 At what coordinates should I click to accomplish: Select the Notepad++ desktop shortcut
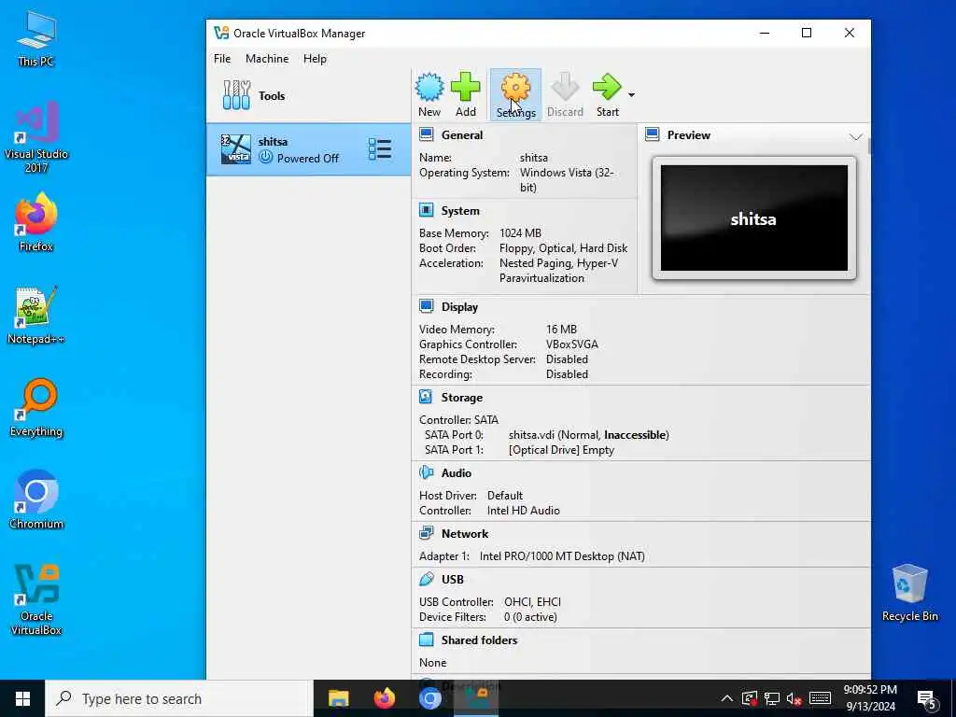click(x=36, y=316)
